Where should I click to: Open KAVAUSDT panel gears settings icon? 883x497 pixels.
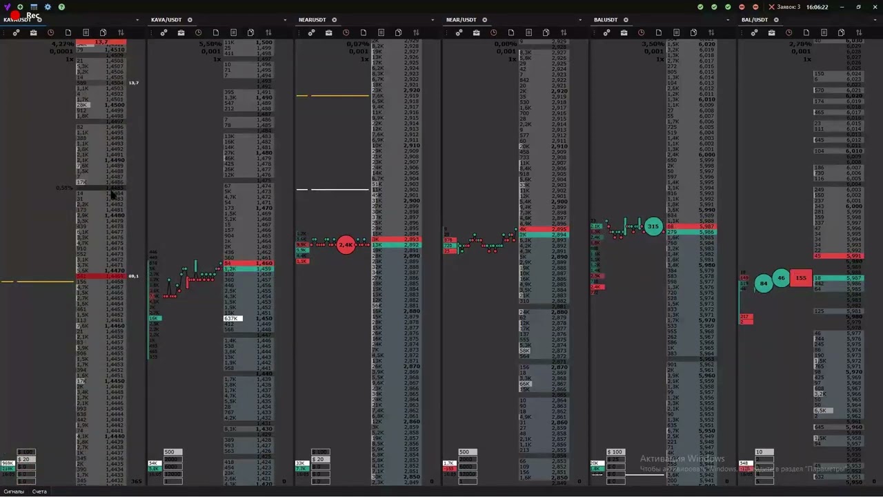(16, 32)
